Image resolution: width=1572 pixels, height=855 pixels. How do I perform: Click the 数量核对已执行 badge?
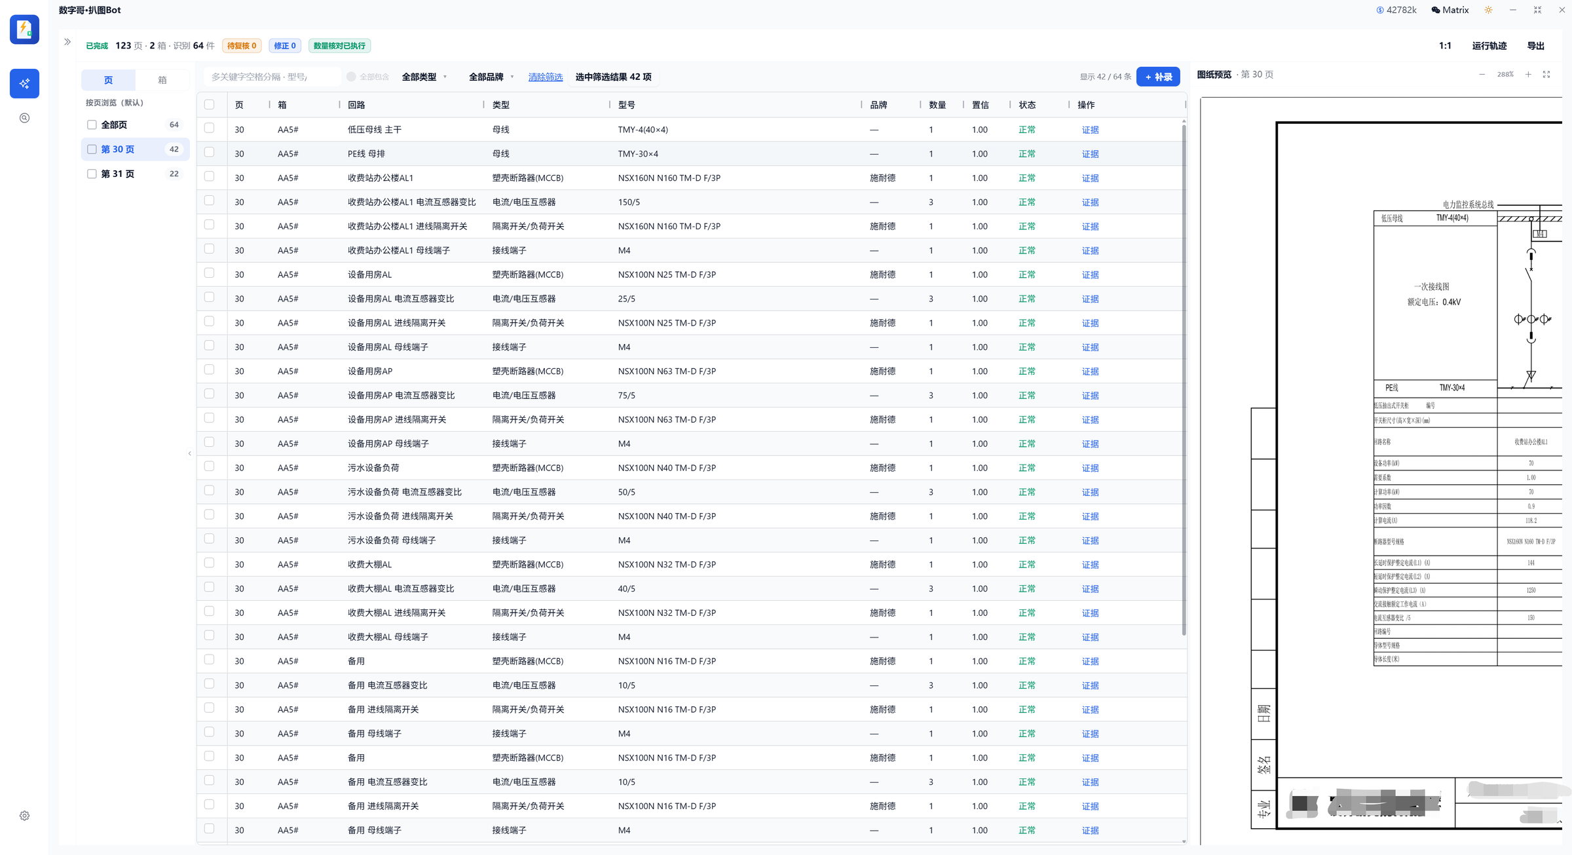pyautogui.click(x=339, y=46)
